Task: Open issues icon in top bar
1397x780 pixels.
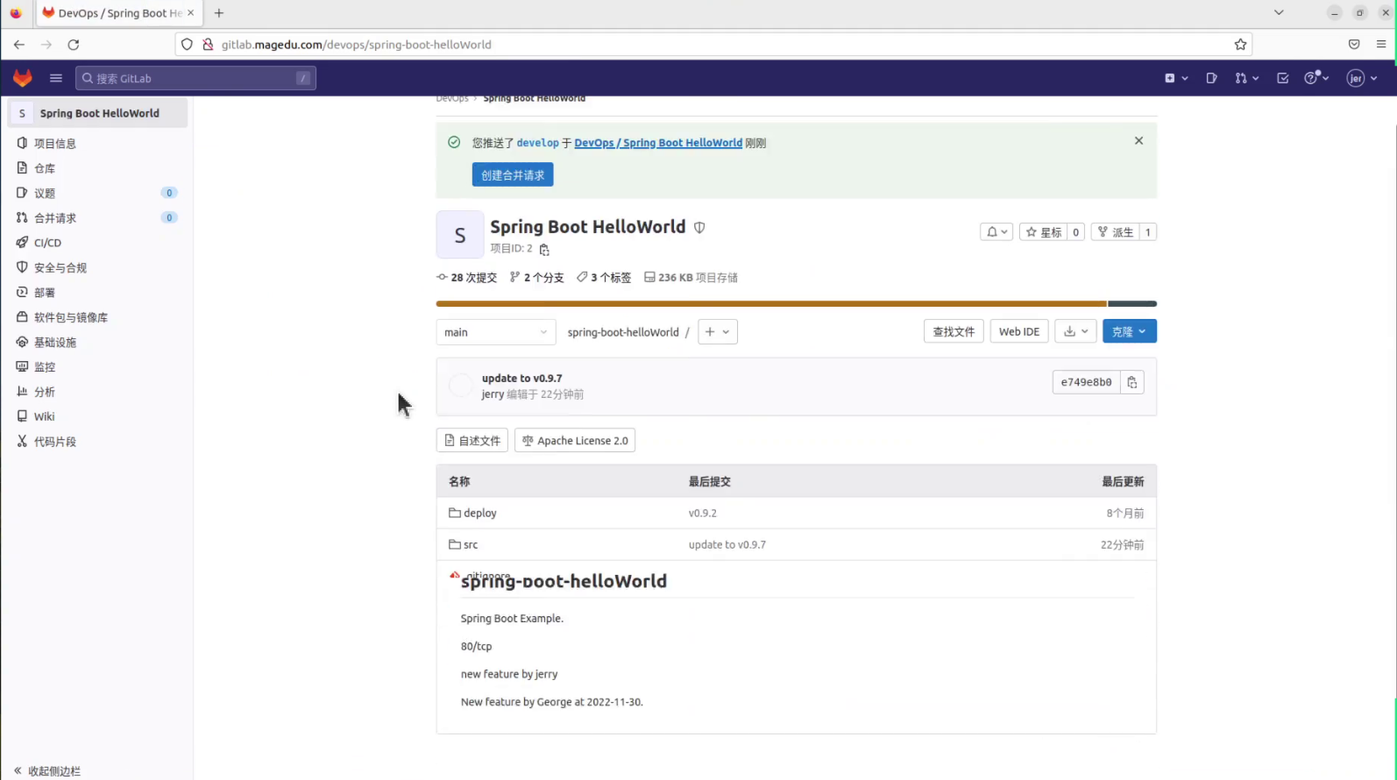Action: (1211, 78)
